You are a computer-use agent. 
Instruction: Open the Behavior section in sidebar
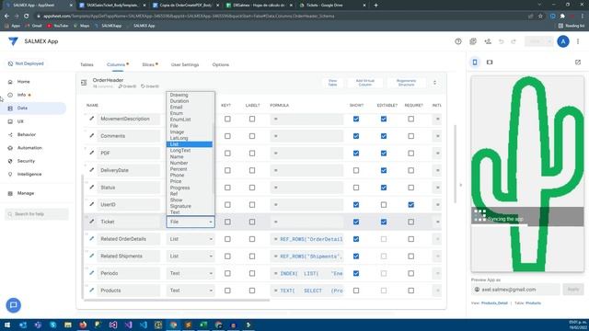27,135
